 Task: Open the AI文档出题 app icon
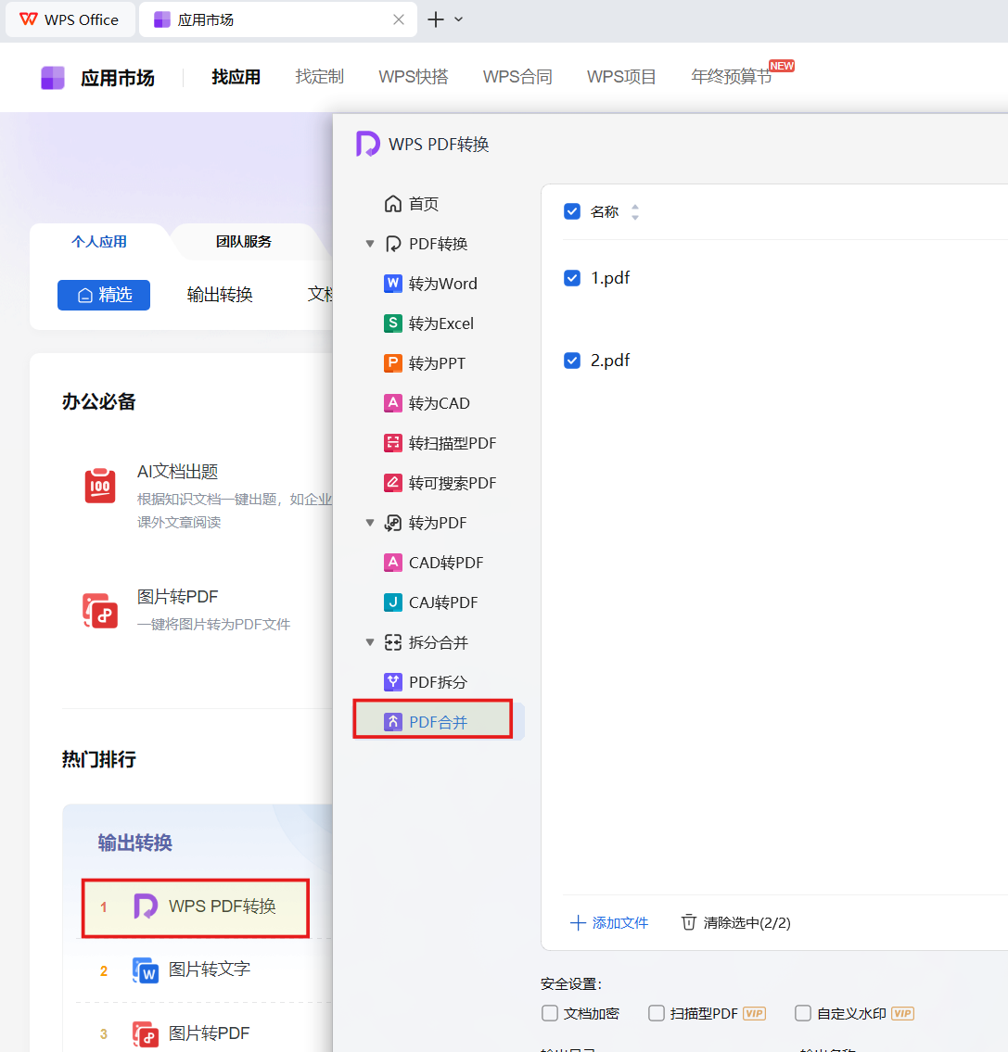pos(100,486)
